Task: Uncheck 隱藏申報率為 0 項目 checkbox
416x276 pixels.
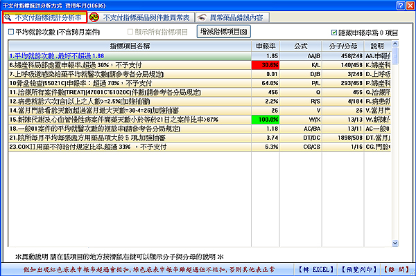Action: coord(334,33)
